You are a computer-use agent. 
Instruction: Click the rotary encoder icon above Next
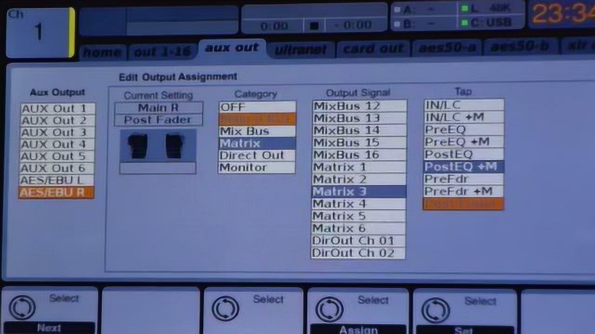(x=22, y=307)
